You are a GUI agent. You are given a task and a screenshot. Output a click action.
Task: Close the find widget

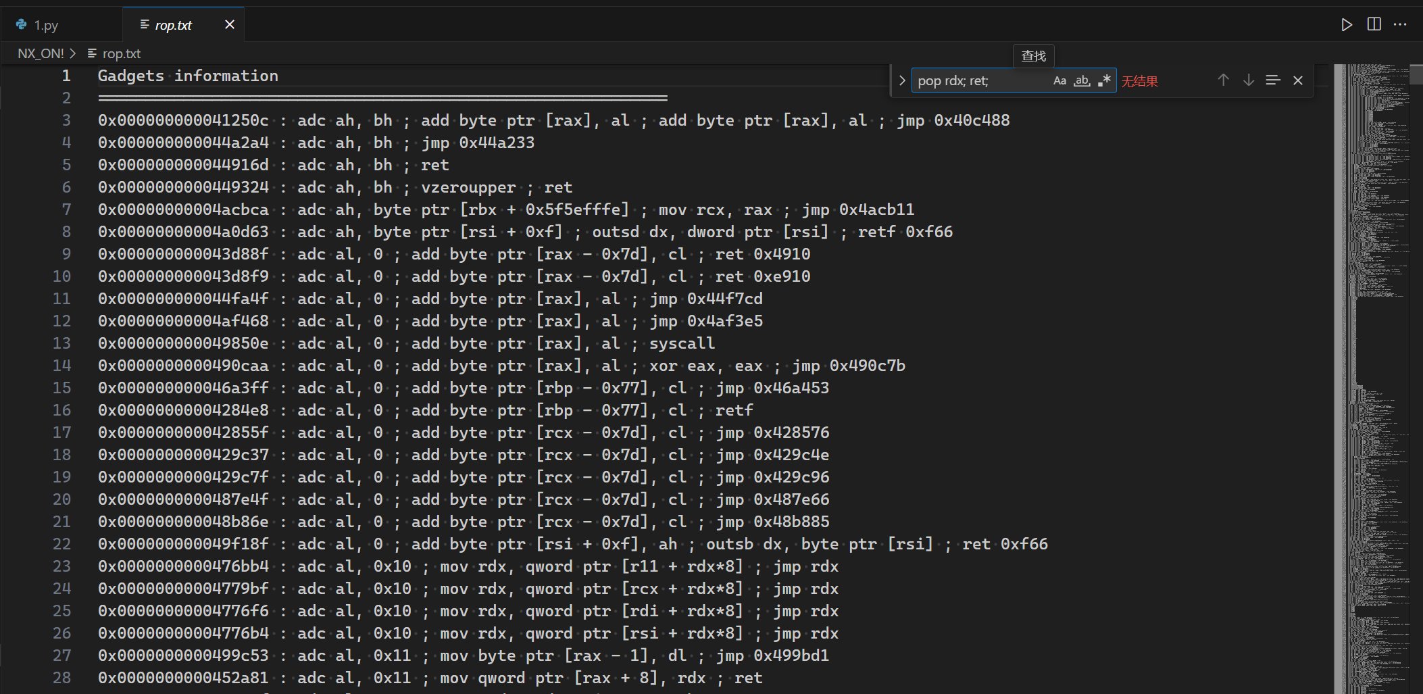pyautogui.click(x=1298, y=80)
